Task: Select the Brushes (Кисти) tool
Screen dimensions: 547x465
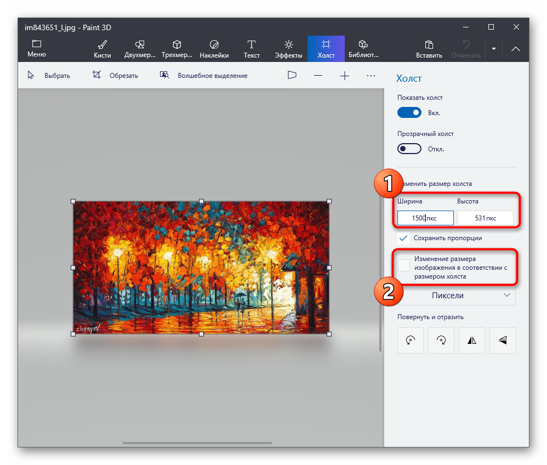Action: (102, 48)
